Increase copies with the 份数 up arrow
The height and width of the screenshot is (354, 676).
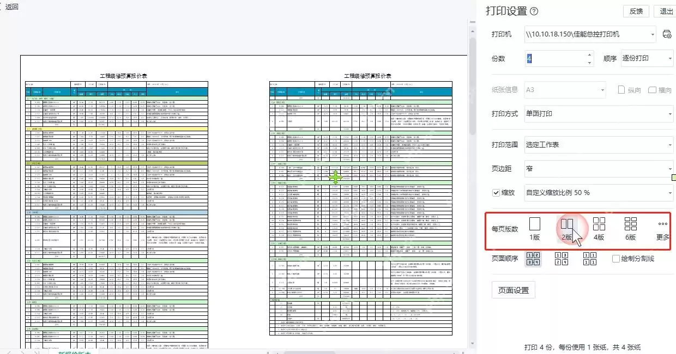[x=589, y=54]
